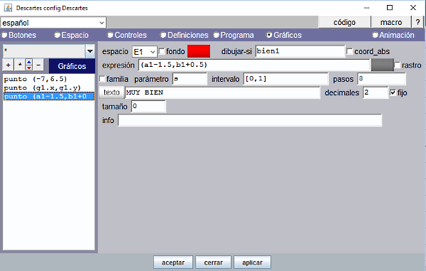This screenshot has height=271, width=426.
Task: Maximize the Descartes config window
Action: 390,8
